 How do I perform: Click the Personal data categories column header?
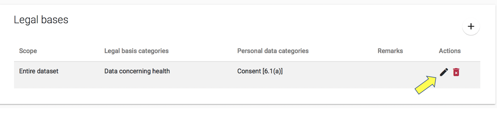(x=273, y=51)
